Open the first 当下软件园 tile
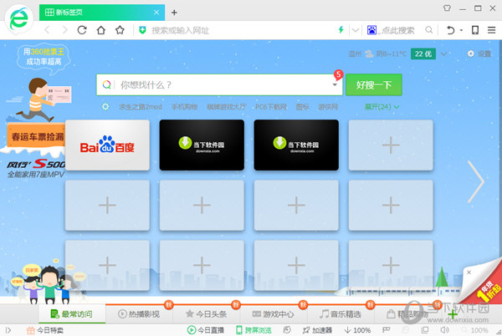The image size is (502, 336). [202, 145]
